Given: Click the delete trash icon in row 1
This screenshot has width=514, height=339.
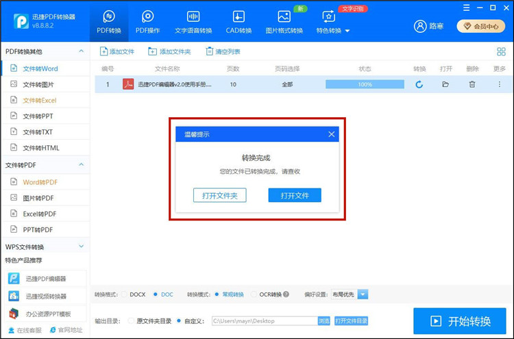Looking at the screenshot, I should click(472, 84).
